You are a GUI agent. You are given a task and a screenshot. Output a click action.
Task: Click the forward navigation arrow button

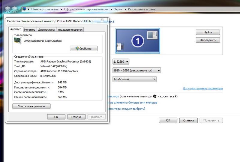tap(14, 9)
